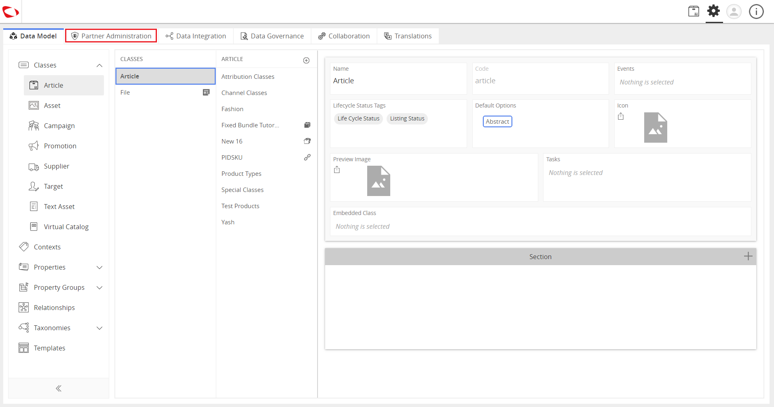Expand the Property Groups chevron
Viewport: 774px width, 407px height.
pyautogui.click(x=99, y=288)
